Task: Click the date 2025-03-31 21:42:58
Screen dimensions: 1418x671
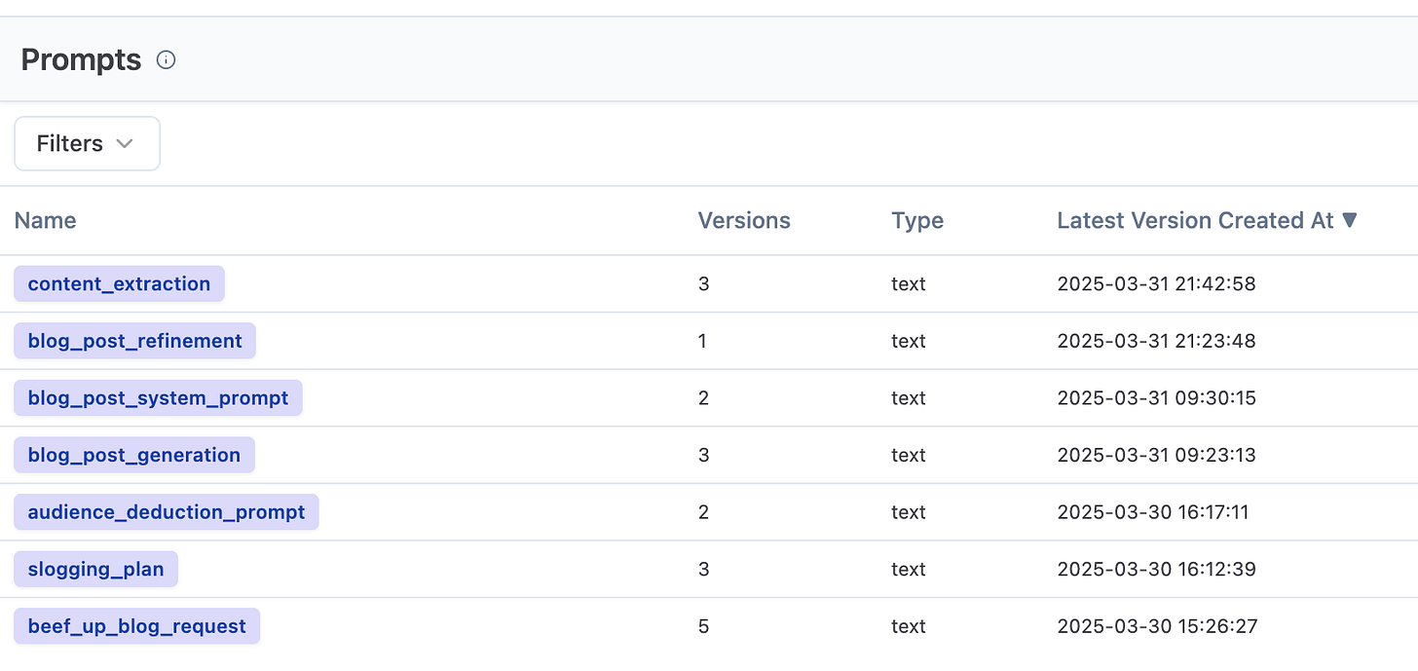Action: [x=1156, y=284]
